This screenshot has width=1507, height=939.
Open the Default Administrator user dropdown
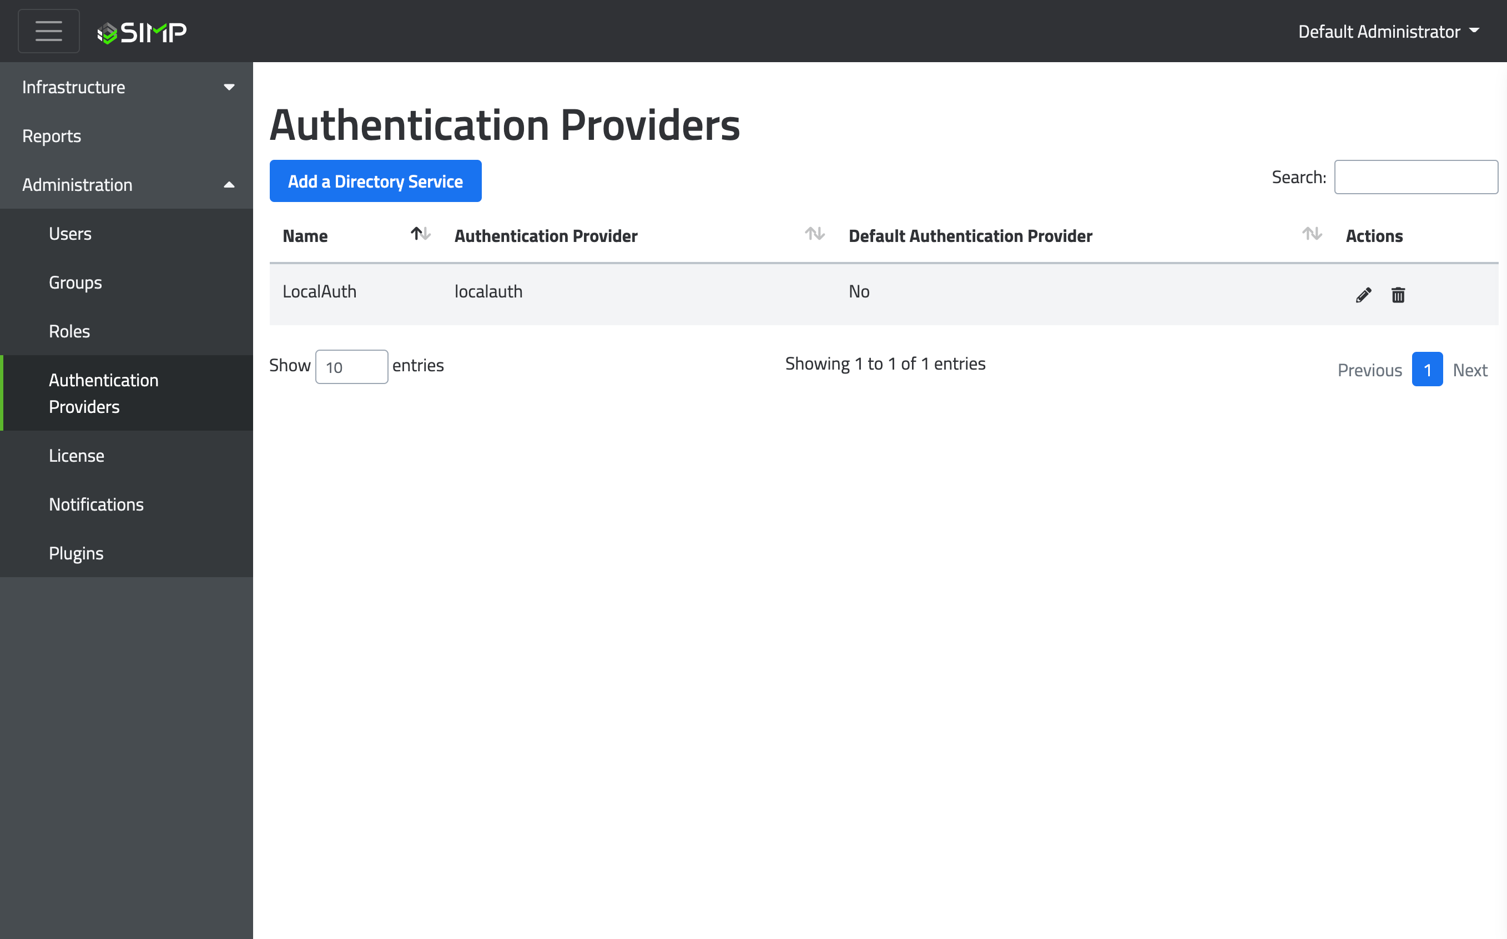1388,32
